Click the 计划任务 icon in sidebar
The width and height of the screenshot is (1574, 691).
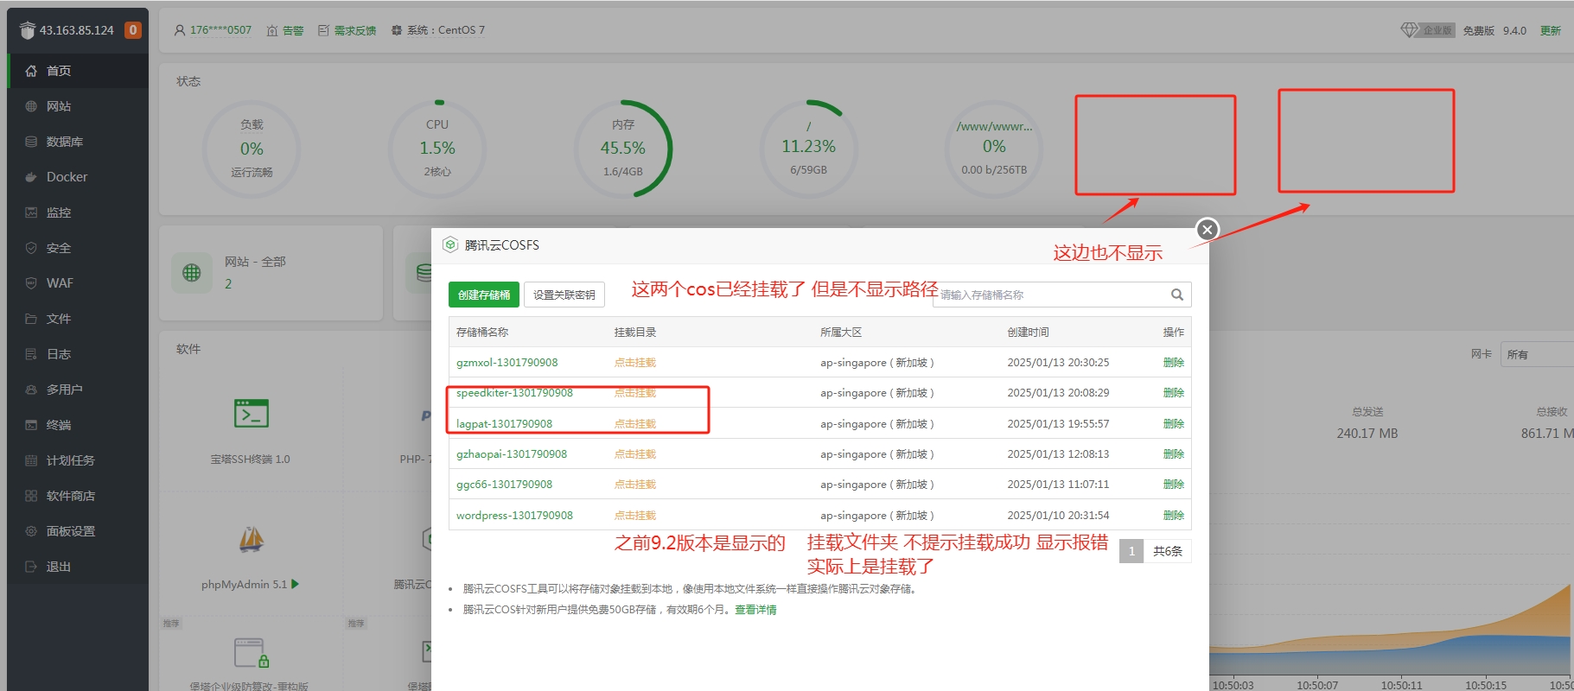tap(31, 460)
